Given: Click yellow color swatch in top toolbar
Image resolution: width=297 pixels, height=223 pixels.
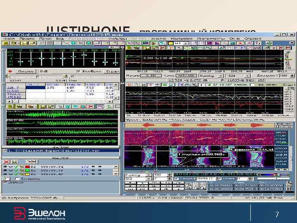Looking at the screenshot, I should pos(170,43).
